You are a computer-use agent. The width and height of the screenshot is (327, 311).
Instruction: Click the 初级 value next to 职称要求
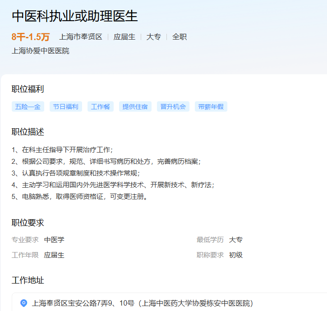[236, 255]
